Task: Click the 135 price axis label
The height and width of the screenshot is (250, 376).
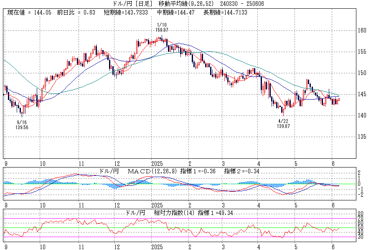Action: pyautogui.click(x=362, y=137)
